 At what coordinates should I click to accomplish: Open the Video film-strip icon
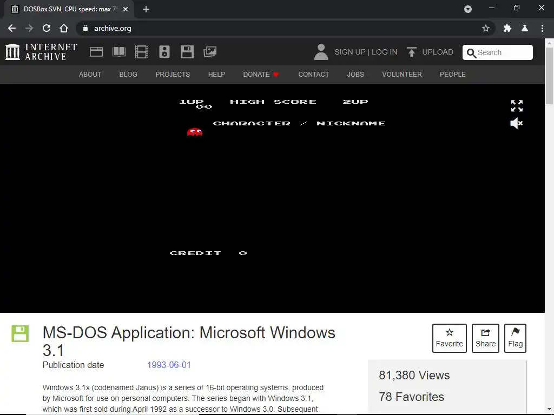coord(142,52)
